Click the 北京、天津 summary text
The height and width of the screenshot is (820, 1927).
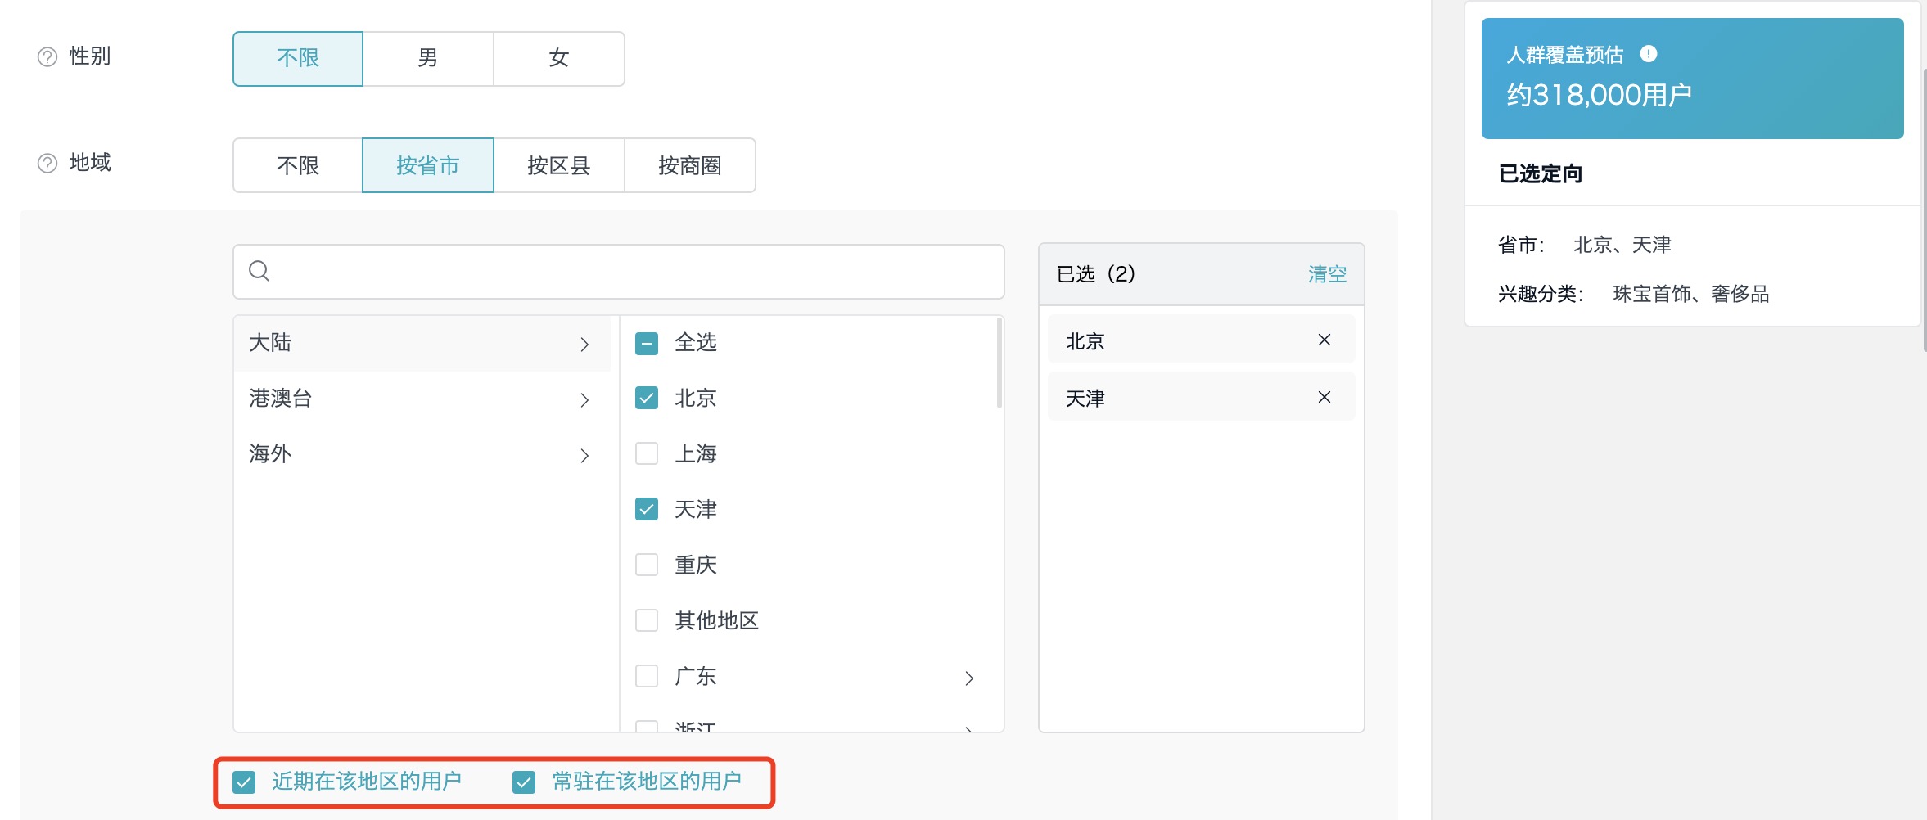coord(1622,245)
